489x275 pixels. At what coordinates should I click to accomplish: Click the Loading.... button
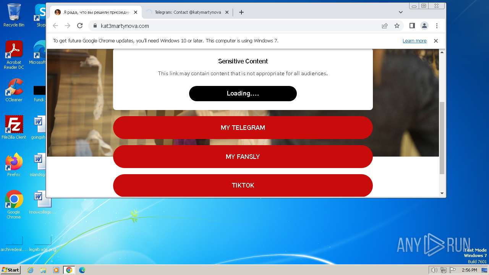click(x=243, y=94)
